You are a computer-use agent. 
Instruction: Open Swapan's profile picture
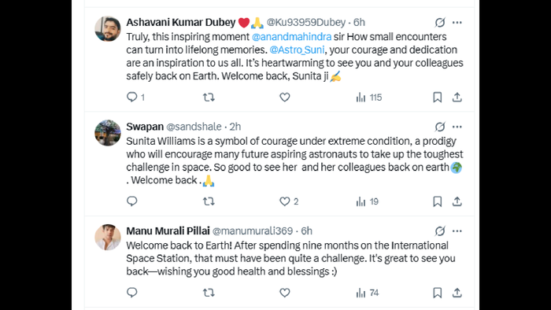(x=108, y=133)
